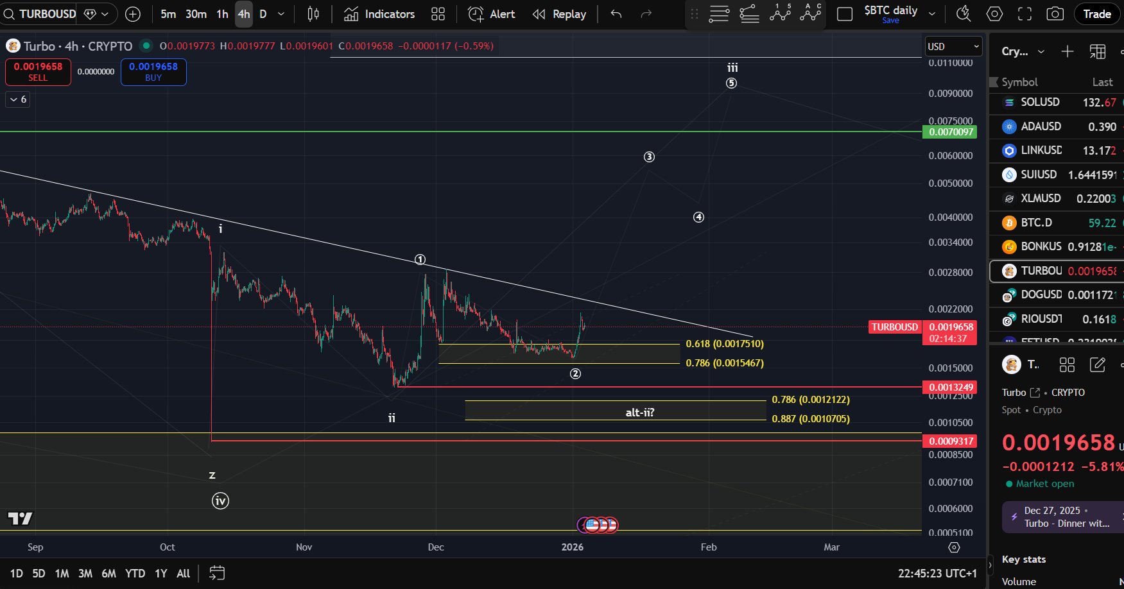The image size is (1124, 589).
Task: Expand the $BTC daily layout dropdown
Action: [x=932, y=14]
